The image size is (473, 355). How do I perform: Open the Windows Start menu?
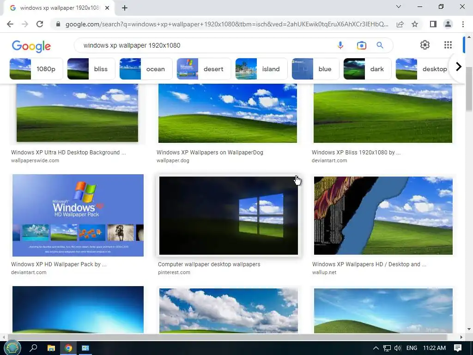click(x=12, y=348)
